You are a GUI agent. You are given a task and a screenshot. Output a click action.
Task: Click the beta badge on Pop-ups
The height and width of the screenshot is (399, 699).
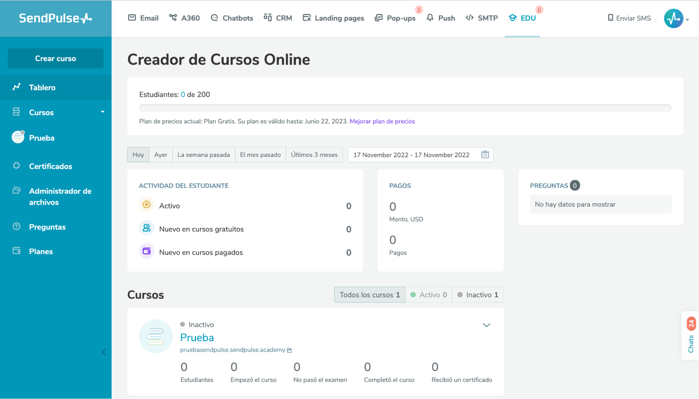click(419, 9)
